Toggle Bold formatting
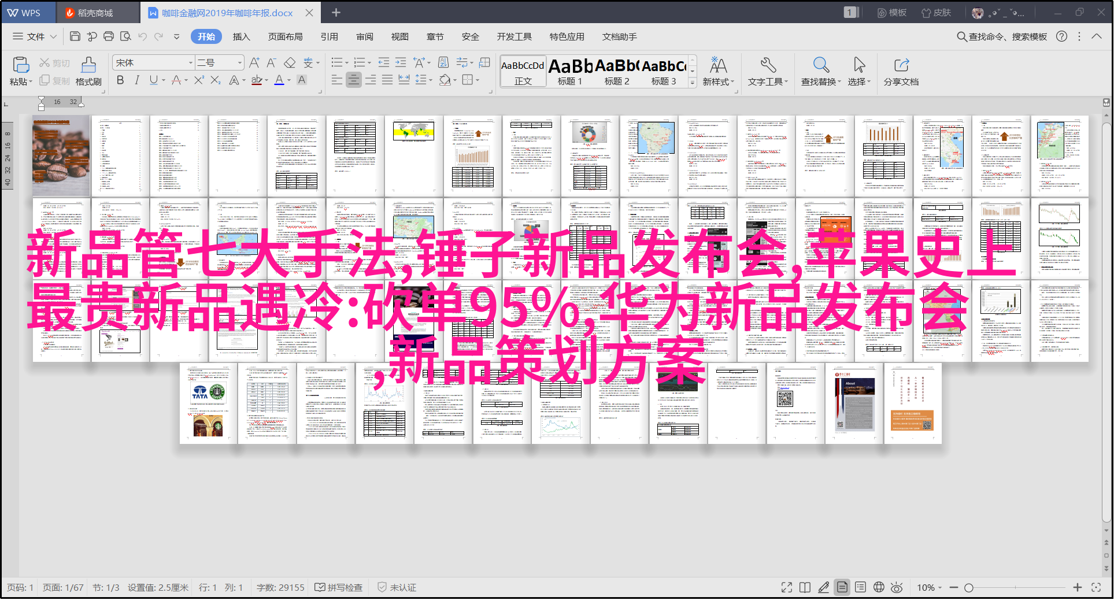The width and height of the screenshot is (1114, 600). 120,80
